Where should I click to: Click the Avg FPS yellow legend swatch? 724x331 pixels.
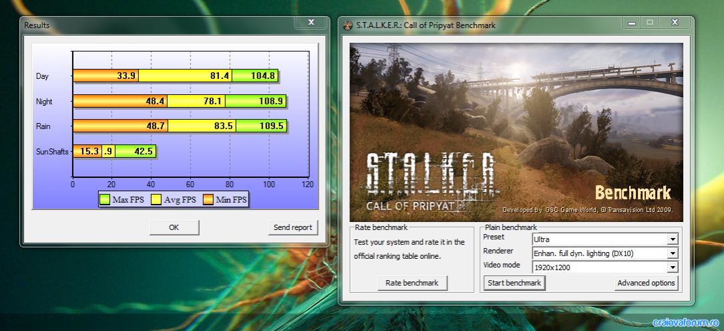tap(156, 200)
